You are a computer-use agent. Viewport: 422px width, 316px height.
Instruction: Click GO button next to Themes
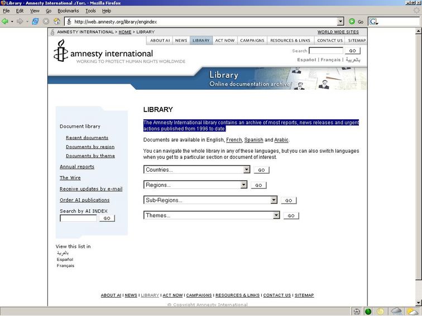pos(291,216)
